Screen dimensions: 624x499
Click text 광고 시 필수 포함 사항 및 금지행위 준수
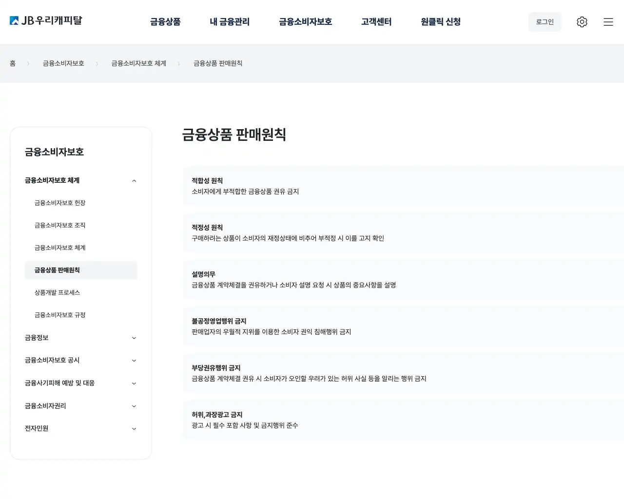(x=245, y=425)
